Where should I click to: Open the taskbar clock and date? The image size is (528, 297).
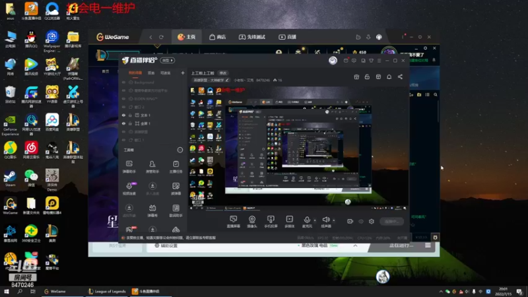(503, 292)
